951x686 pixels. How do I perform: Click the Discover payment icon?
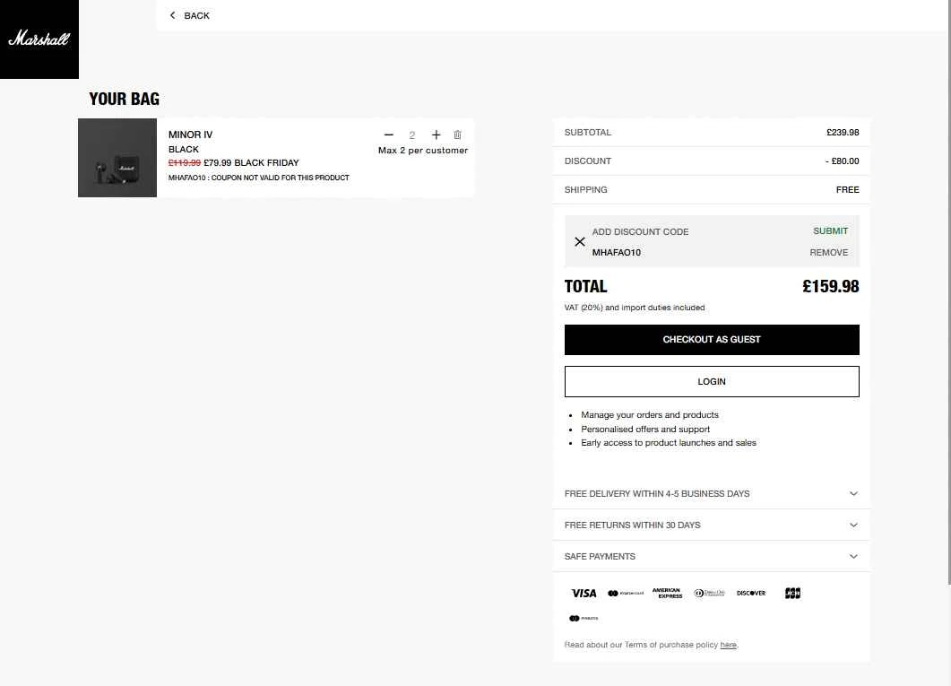[751, 594]
